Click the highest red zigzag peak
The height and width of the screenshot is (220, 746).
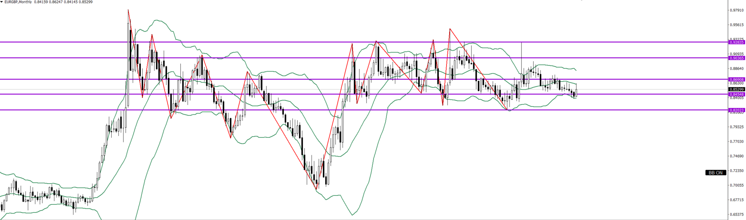(x=128, y=10)
